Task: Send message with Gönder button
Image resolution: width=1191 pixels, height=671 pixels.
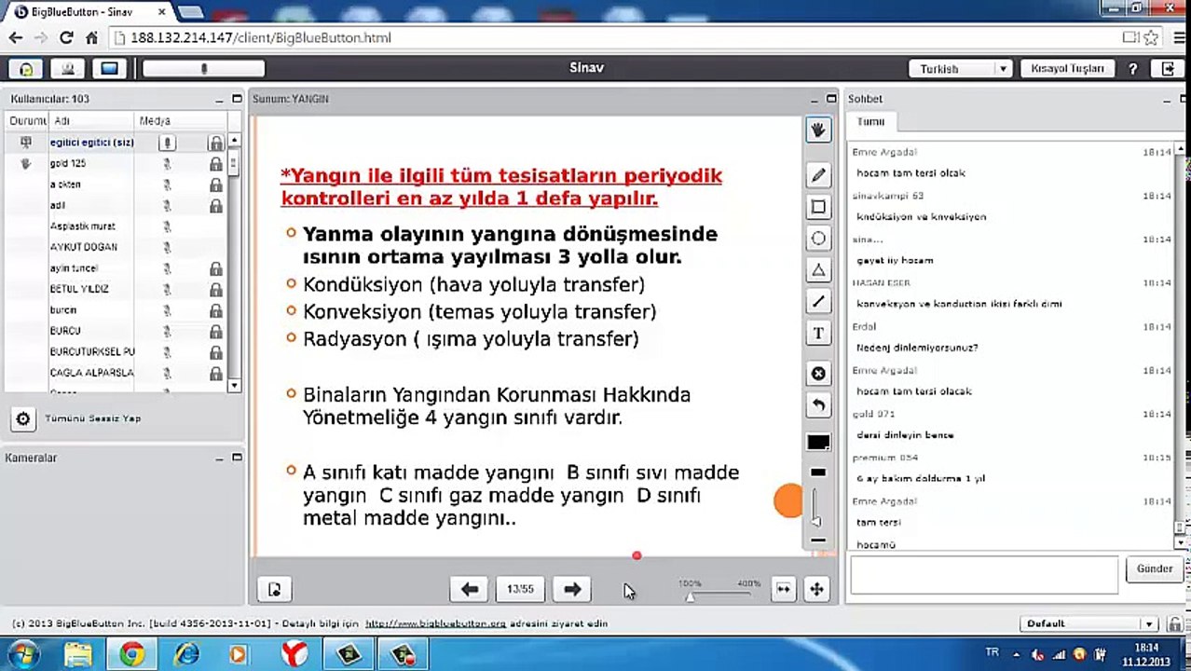Action: coord(1154,568)
